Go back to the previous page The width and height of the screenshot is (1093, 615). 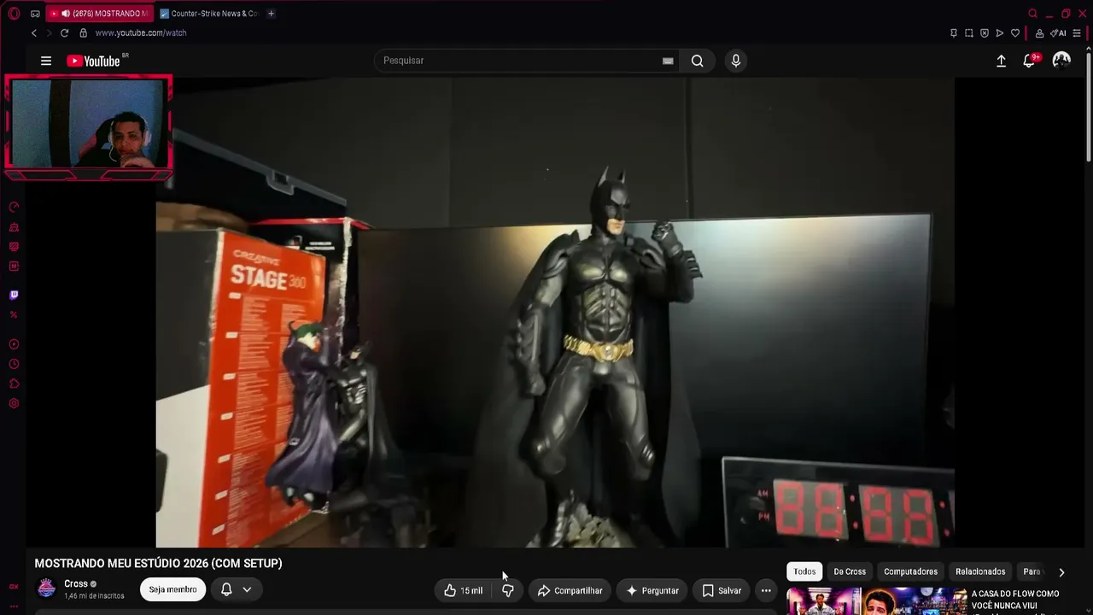[34, 33]
